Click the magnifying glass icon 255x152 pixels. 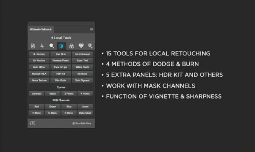[x=52, y=46]
